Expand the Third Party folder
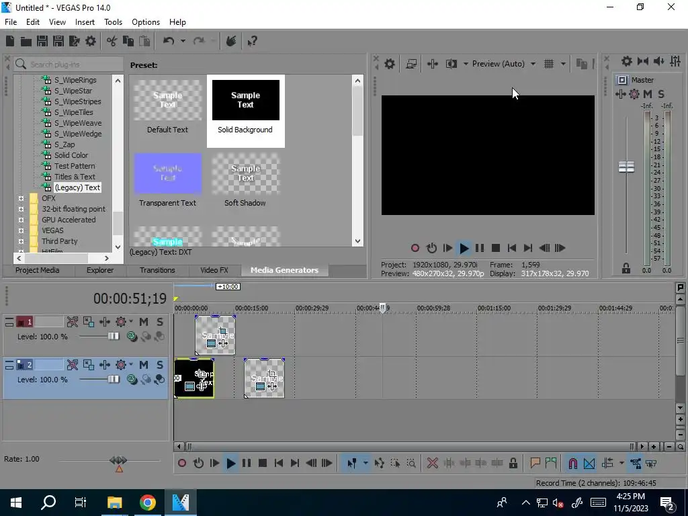 (x=21, y=241)
